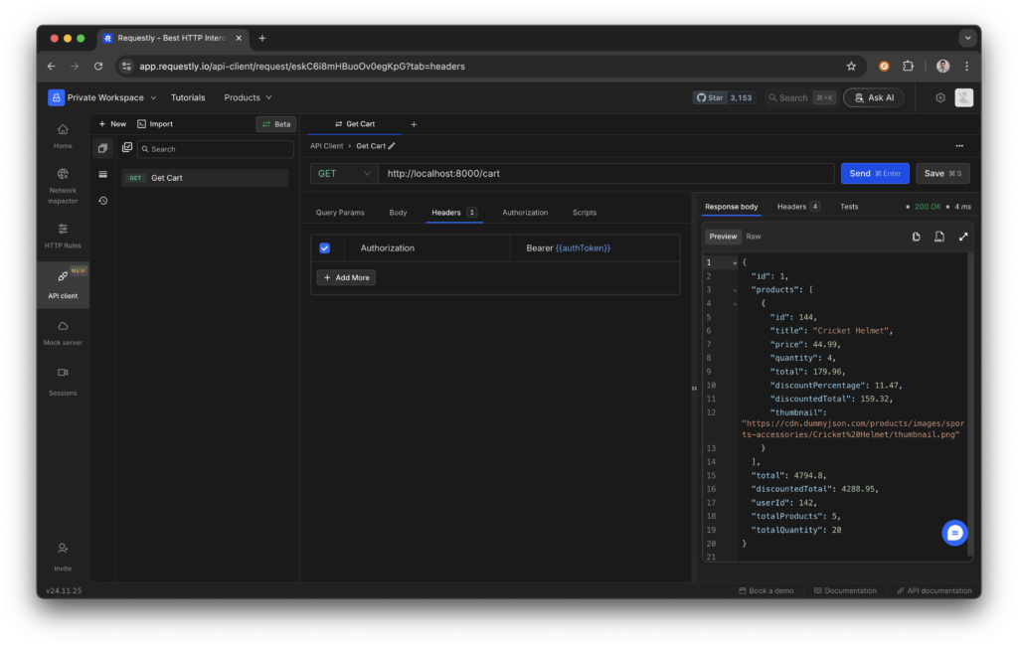Screen dimensions: 1018x647
Task: Open the browser tab list chevron
Action: [x=967, y=38]
